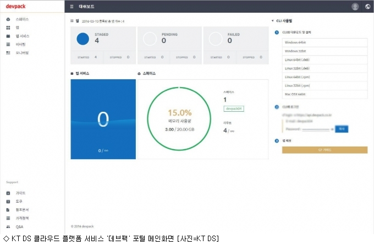Viewport: 374px width, 245px height.
Task: Open the Q&A support link
Action: click(x=20, y=227)
